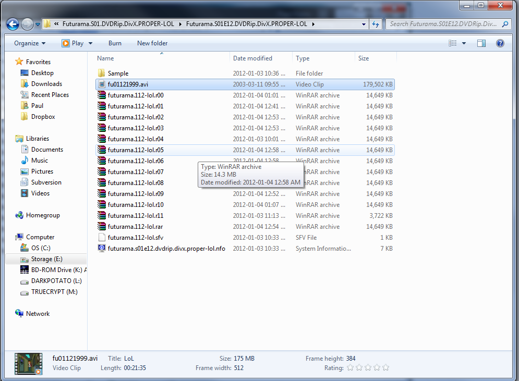
Task: Open the DARKPOTATO (L:) drive
Action: [56, 281]
